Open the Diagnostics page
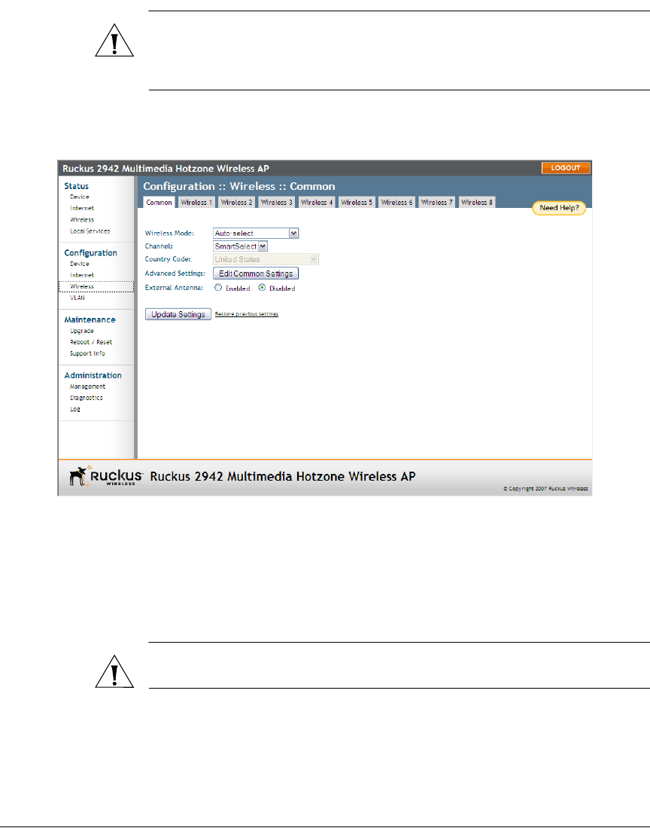This screenshot has width=650, height=828. point(87,398)
